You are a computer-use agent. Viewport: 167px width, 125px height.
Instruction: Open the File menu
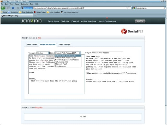coord(2,4)
